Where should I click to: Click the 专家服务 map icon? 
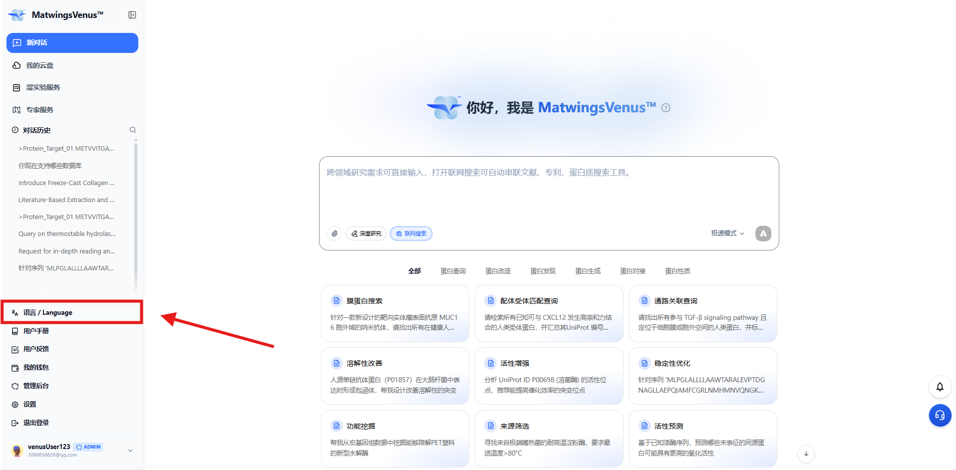[16, 110]
